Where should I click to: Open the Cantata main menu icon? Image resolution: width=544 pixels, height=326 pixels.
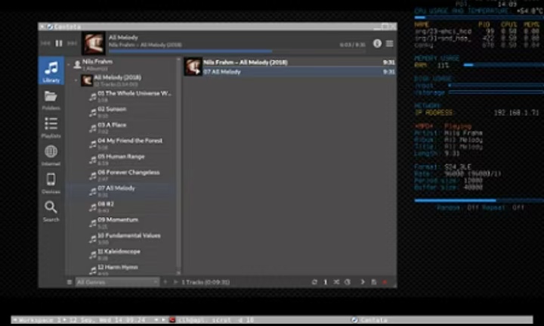pyautogui.click(x=390, y=43)
